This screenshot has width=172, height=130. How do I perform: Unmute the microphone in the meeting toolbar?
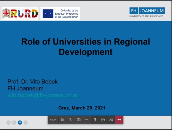tap(71, 120)
